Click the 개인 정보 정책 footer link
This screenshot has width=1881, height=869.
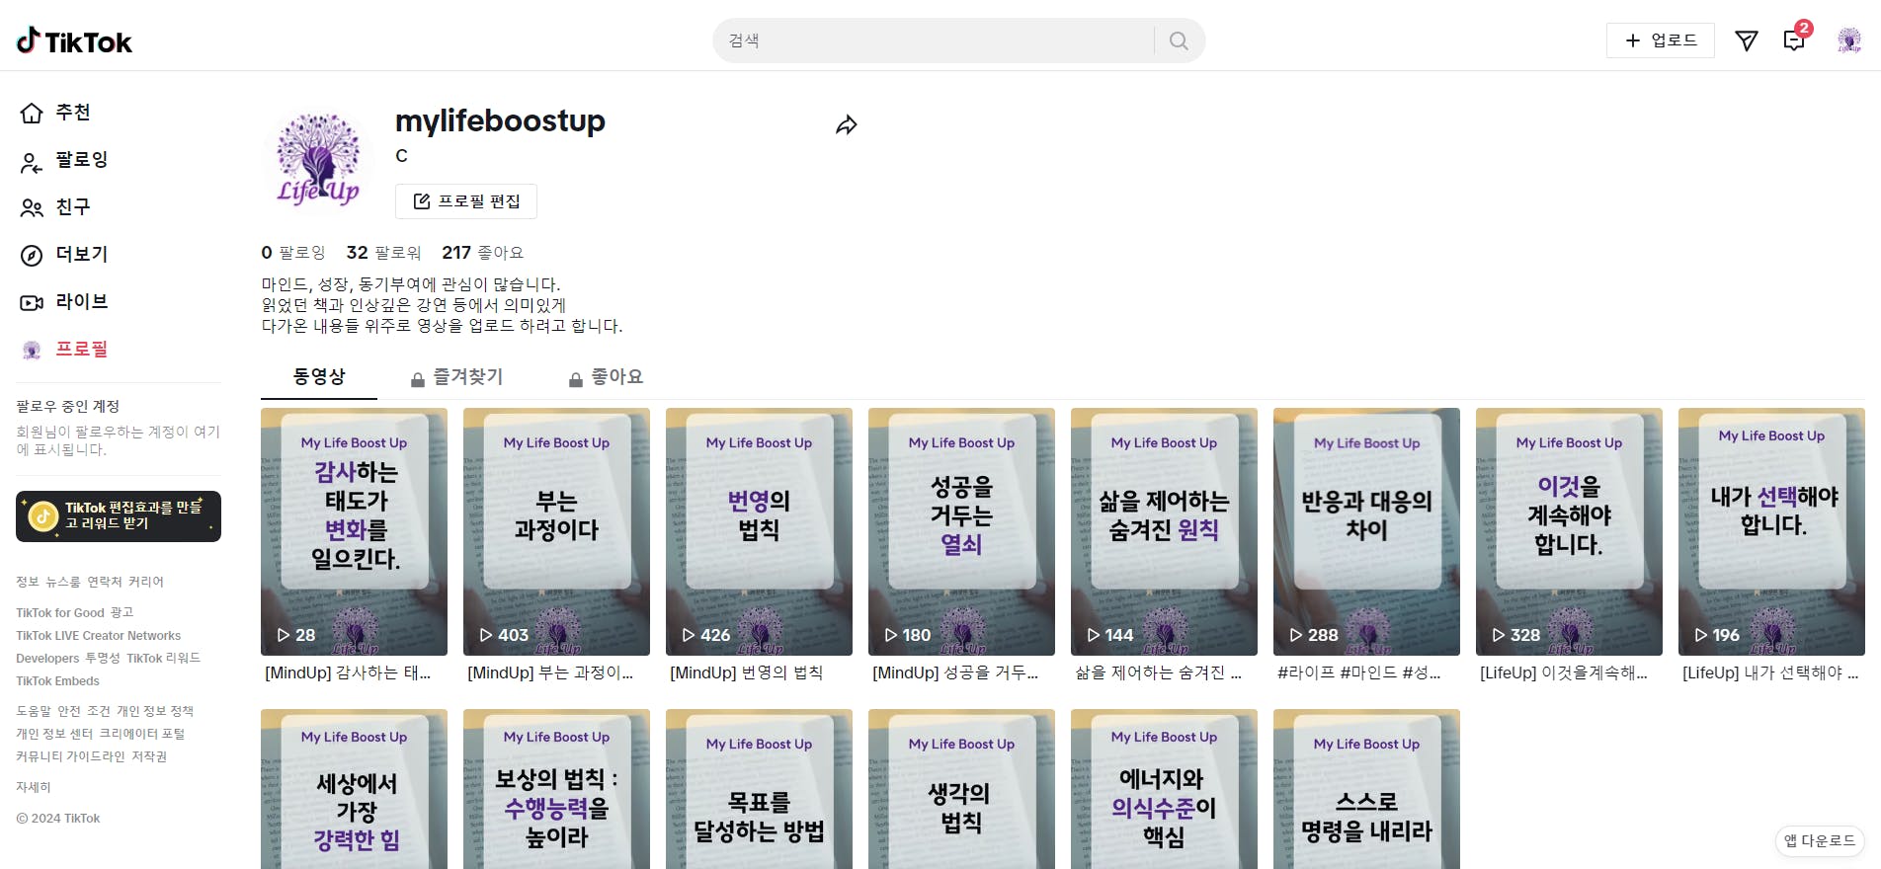point(155,711)
